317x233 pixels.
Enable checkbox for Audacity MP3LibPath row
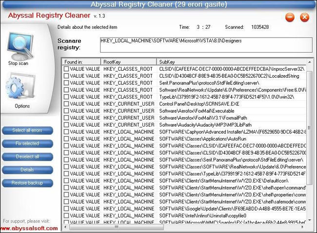66,125
